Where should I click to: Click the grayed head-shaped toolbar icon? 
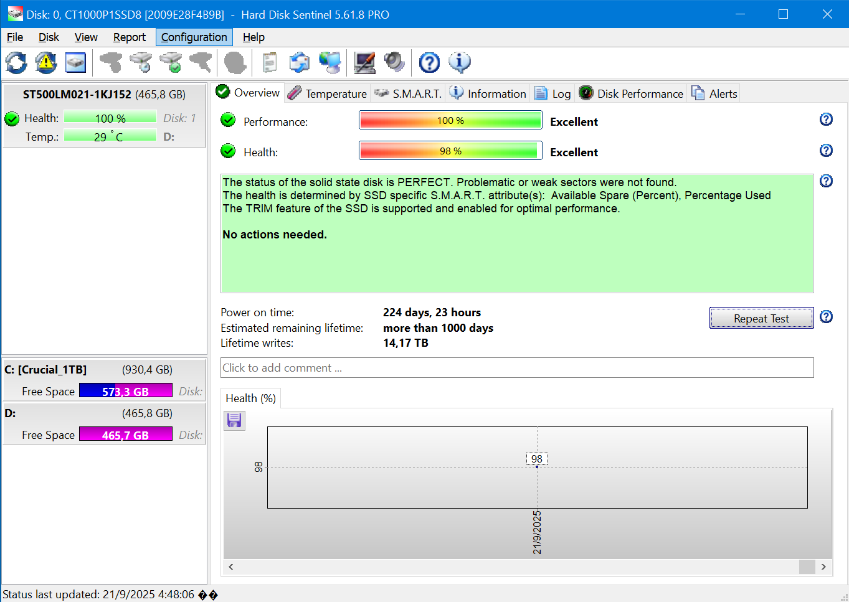pyautogui.click(x=235, y=62)
